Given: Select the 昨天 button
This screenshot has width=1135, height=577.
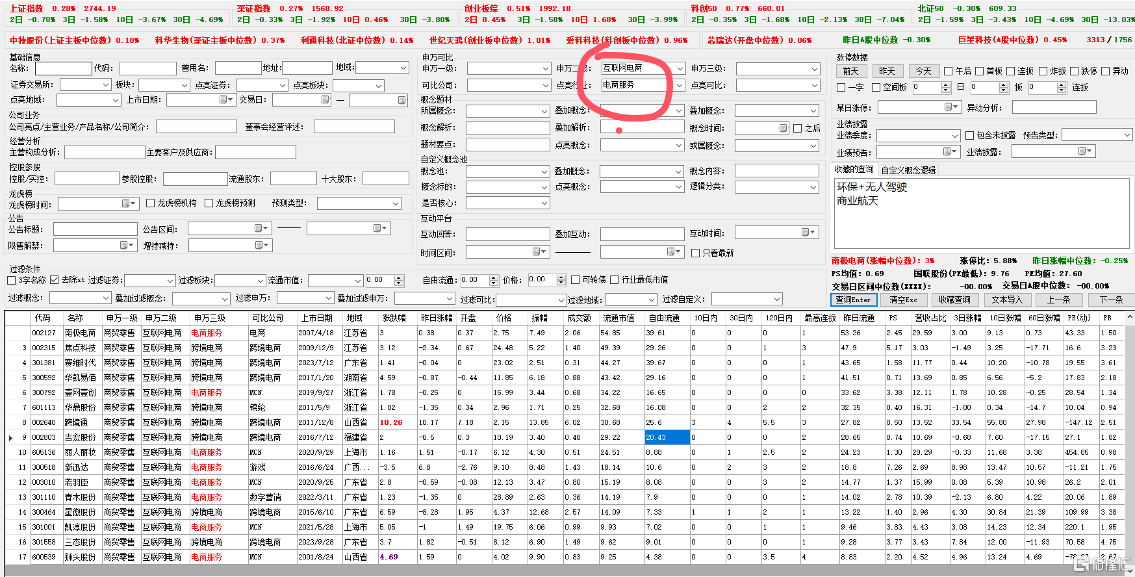Looking at the screenshot, I should (887, 71).
